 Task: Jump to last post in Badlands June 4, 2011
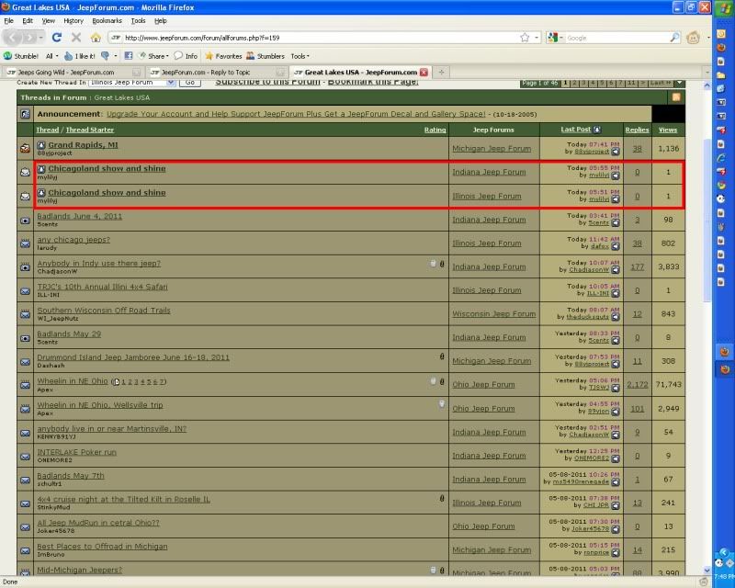coord(616,222)
